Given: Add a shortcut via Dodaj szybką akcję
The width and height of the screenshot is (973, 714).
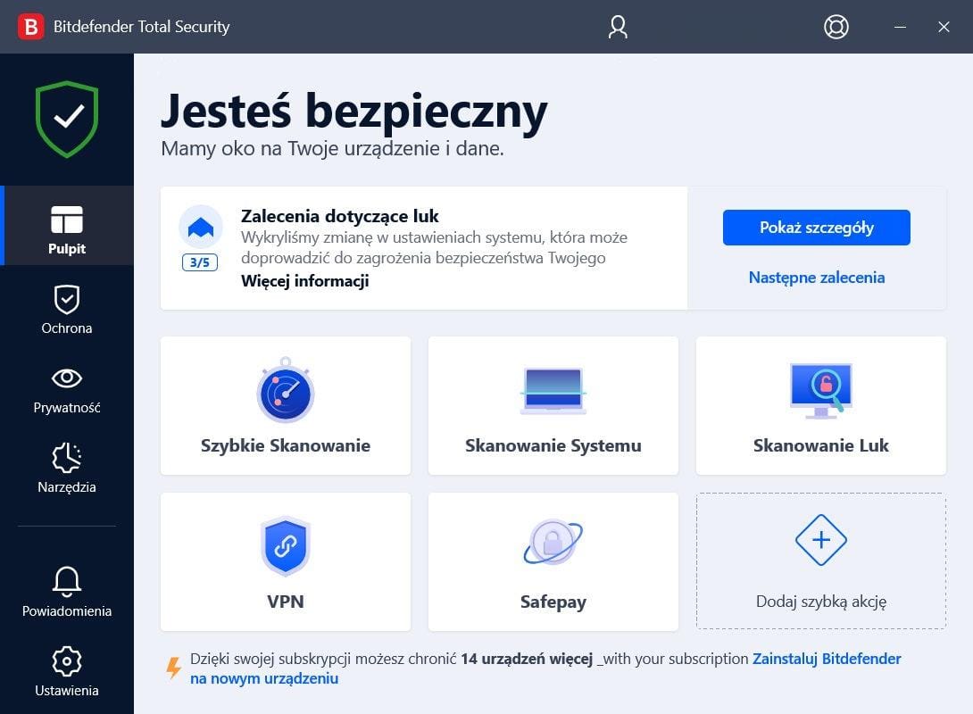Looking at the screenshot, I should 820,561.
